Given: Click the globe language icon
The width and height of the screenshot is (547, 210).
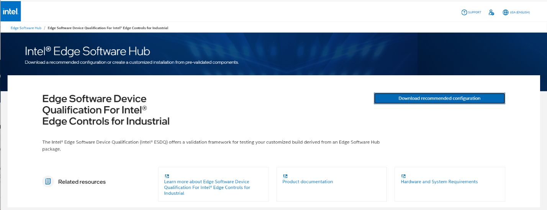Looking at the screenshot, I should pos(505,12).
